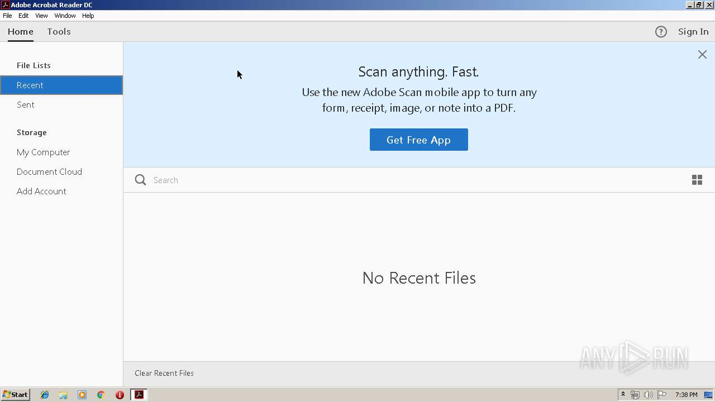Open File Explorer from taskbar
The image size is (715, 402).
click(63, 395)
